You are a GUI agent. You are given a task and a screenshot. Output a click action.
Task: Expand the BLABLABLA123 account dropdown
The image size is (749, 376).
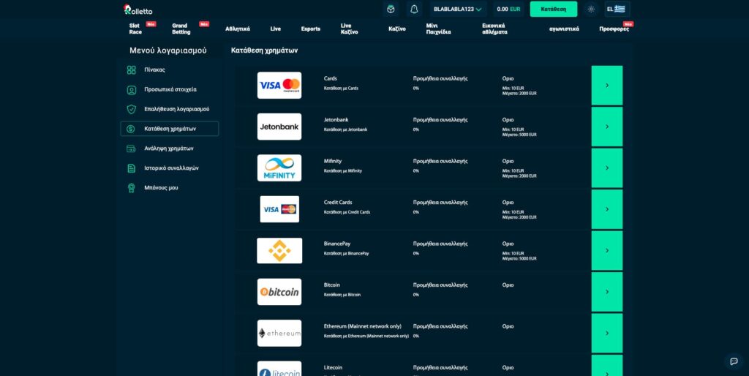pos(458,9)
